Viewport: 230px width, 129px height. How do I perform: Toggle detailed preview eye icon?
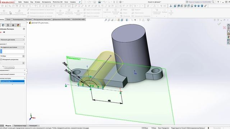click(x=4, y=32)
